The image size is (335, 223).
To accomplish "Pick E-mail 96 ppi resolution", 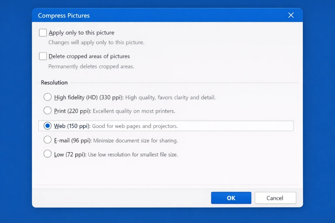I will tap(47, 140).
